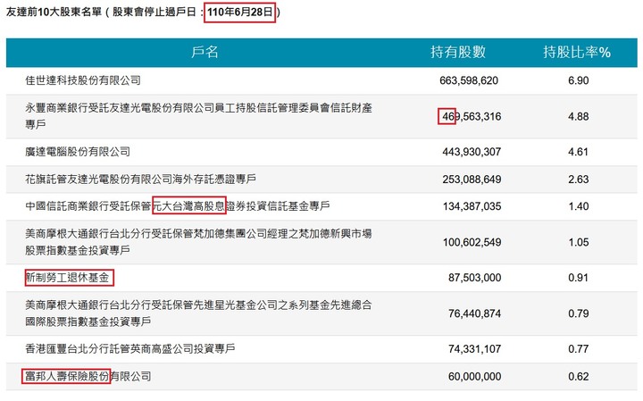Select 中國信託商業銀行受託保管元大台灣高股息 fund name

click(x=178, y=206)
